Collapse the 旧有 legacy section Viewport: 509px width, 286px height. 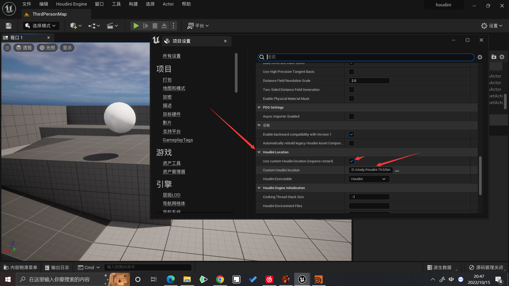click(x=259, y=125)
